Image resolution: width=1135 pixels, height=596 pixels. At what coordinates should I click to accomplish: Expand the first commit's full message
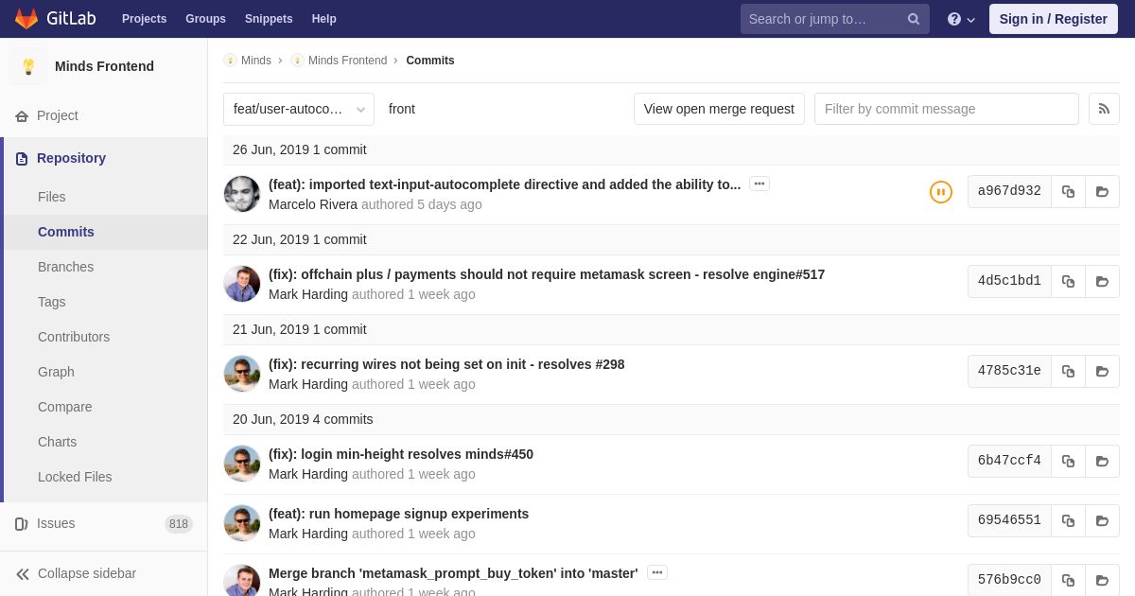[760, 184]
